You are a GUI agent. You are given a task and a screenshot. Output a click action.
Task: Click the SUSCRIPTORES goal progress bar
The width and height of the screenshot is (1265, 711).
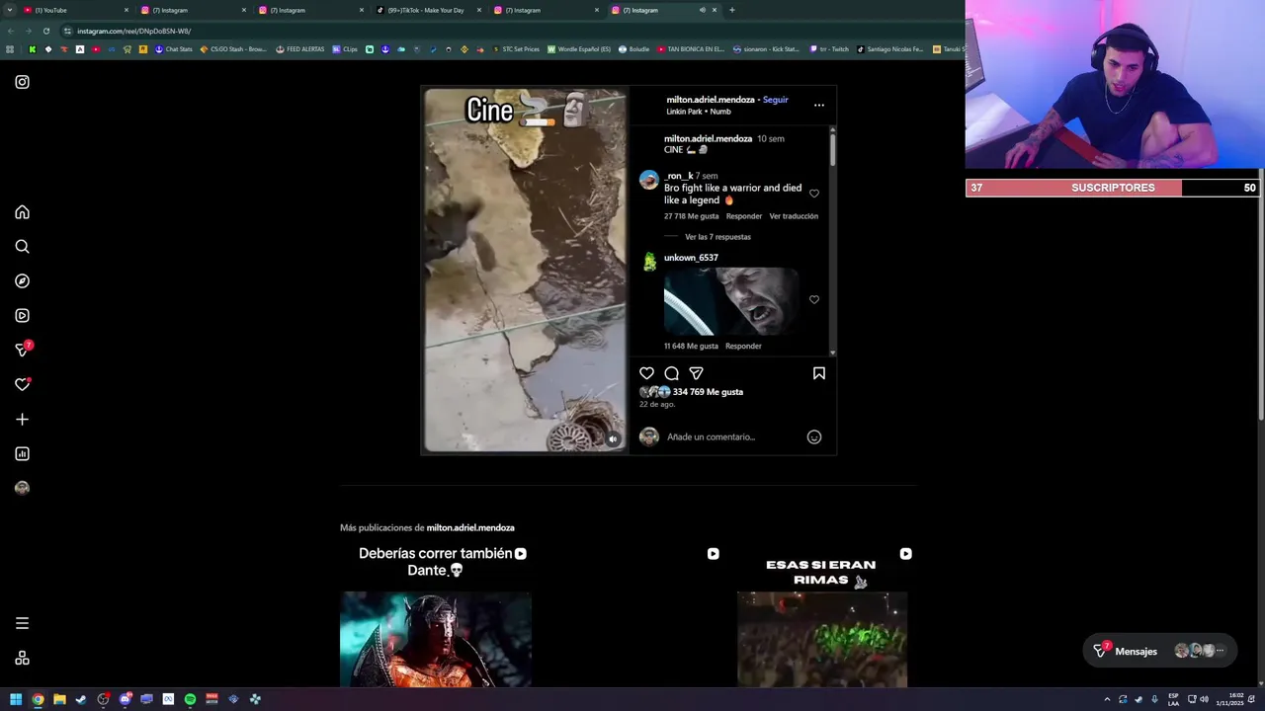(x=1113, y=188)
